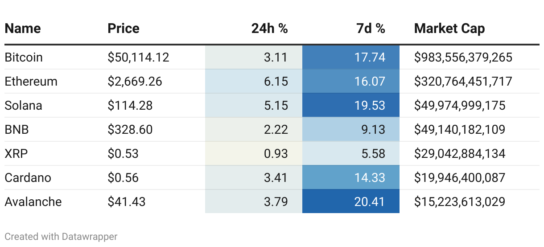Click the Price column header

[124, 29]
